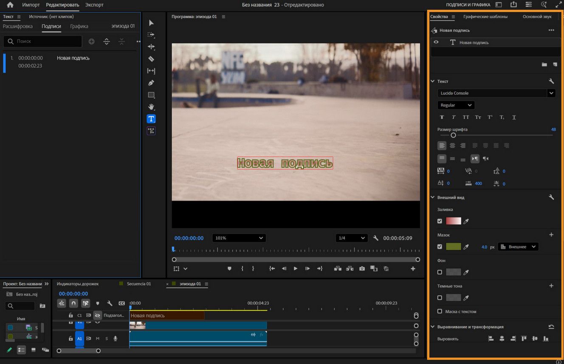The image size is (564, 364).
Task: Open the Regular font style dropdown
Action: [x=455, y=105]
